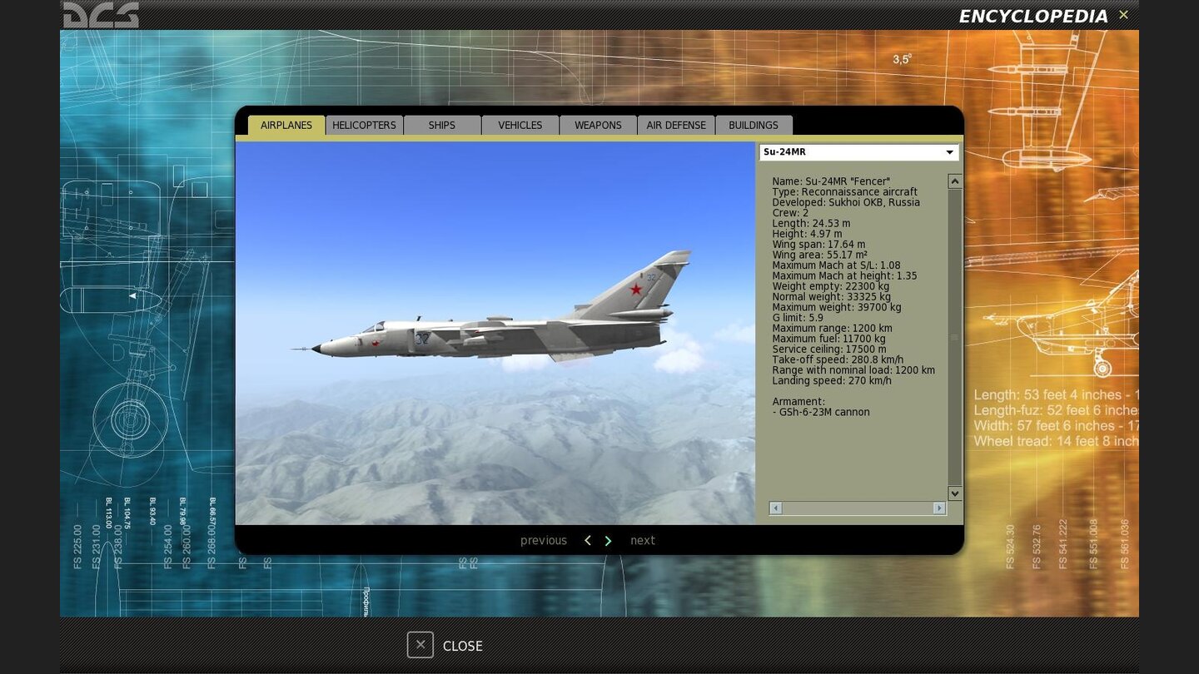
Task: Click the white previous arrow icon
Action: tap(587, 541)
